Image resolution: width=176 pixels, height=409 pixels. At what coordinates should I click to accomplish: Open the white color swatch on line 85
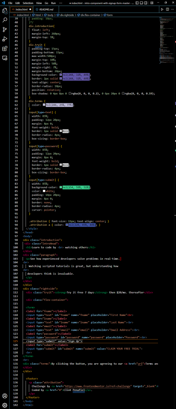[44, 191]
